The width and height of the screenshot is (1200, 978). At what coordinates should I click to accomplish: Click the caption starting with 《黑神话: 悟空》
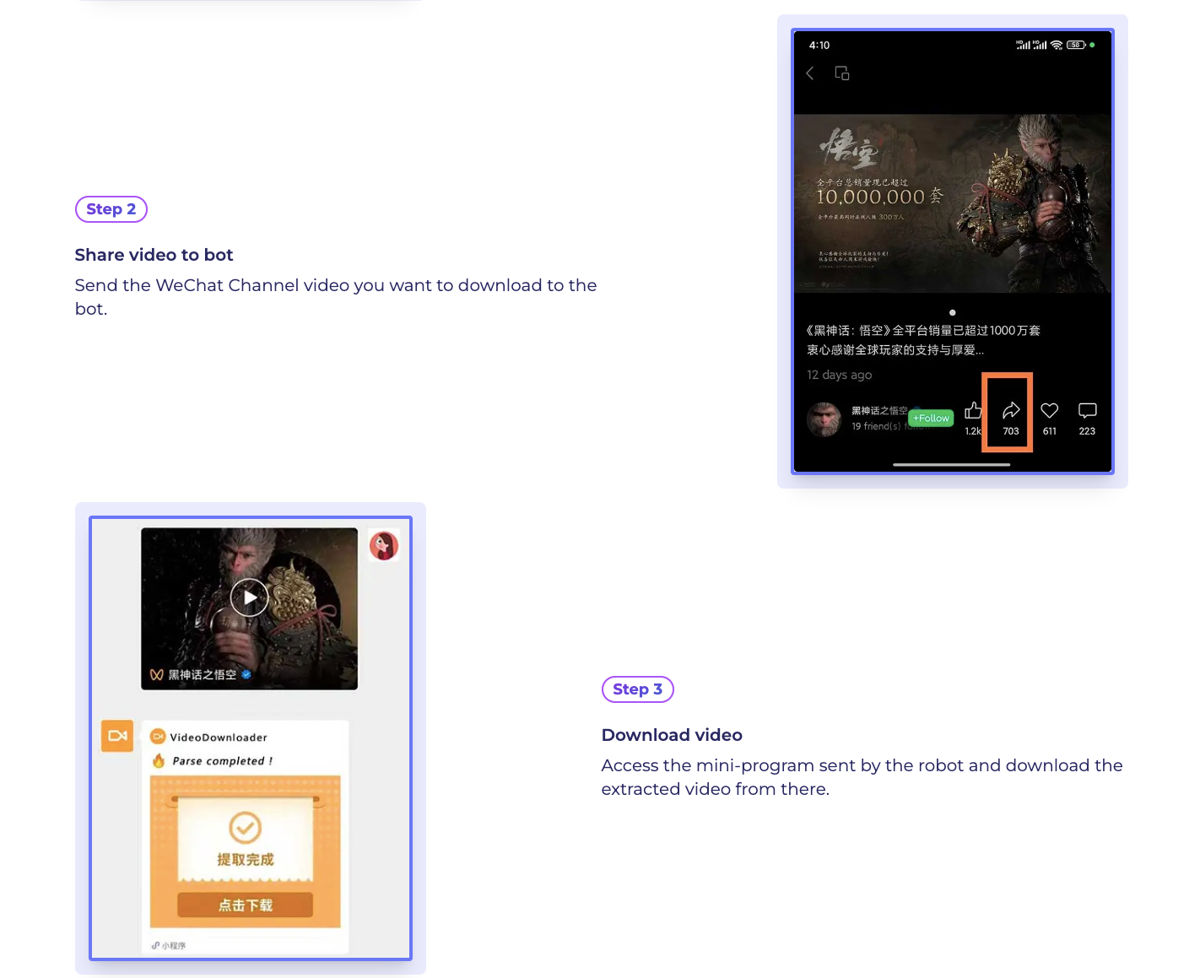tap(923, 331)
